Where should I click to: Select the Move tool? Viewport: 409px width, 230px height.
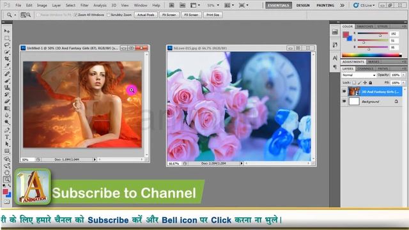pyautogui.click(x=7, y=31)
